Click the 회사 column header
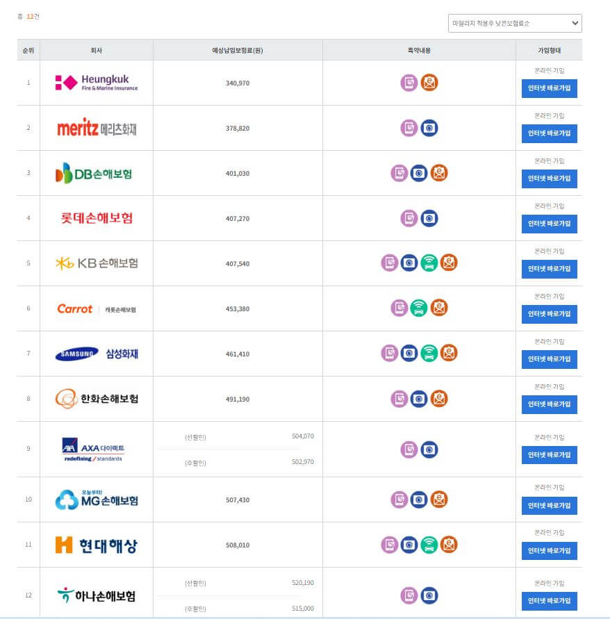This screenshot has width=610, height=619. [96, 48]
